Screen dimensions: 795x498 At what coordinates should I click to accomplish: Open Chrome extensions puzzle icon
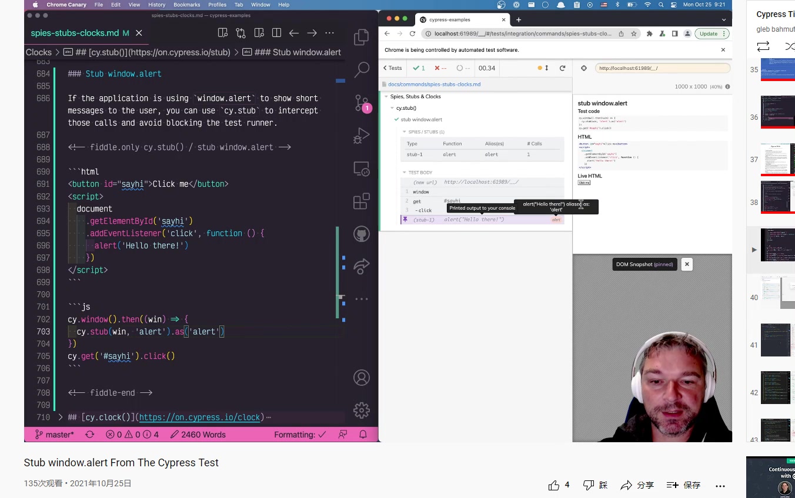point(649,33)
